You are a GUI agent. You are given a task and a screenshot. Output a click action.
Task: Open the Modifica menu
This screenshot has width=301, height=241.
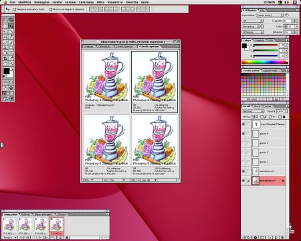tap(25, 2)
